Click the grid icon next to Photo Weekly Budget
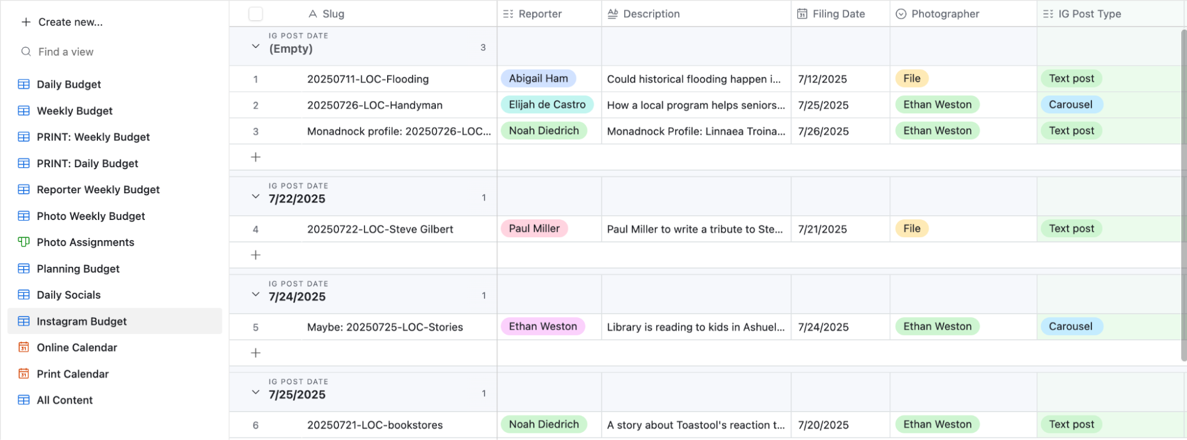Viewport: 1187px width, 440px height. (x=24, y=216)
